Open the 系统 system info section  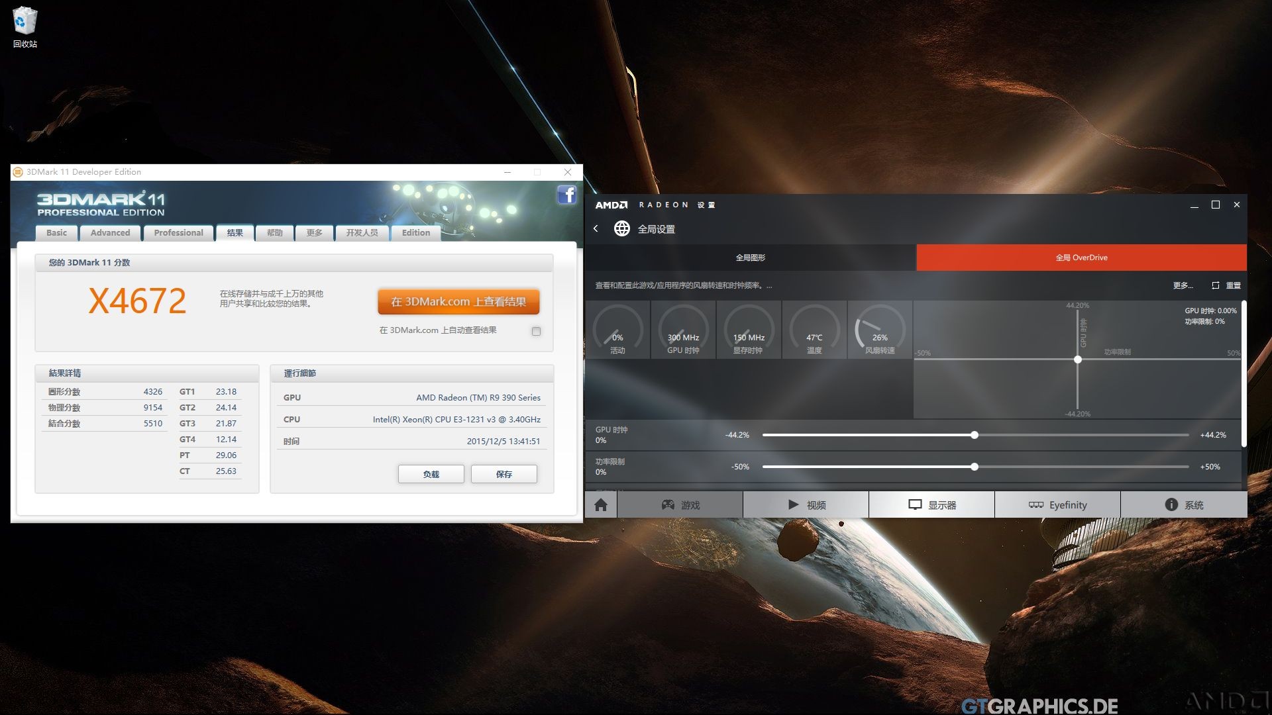1184,505
